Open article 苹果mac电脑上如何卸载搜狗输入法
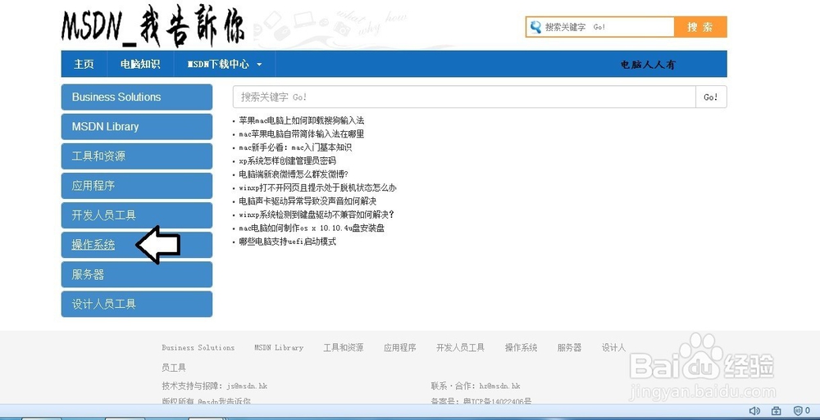This screenshot has height=420, width=820. [x=302, y=120]
